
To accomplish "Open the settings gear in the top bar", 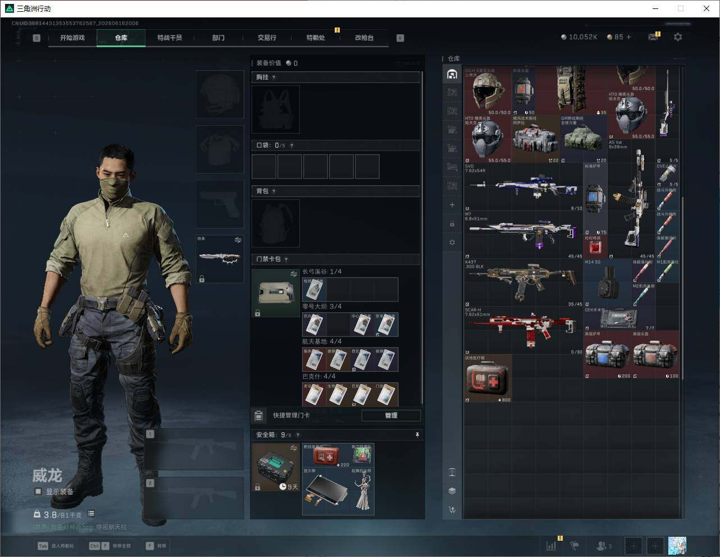I will [678, 37].
